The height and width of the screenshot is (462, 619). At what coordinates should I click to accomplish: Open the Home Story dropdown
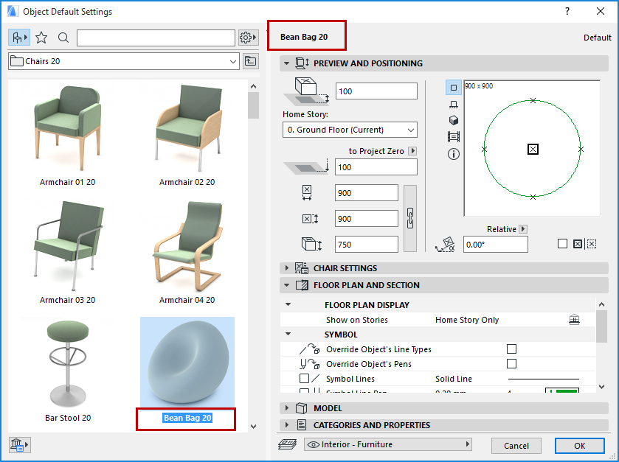coord(350,130)
